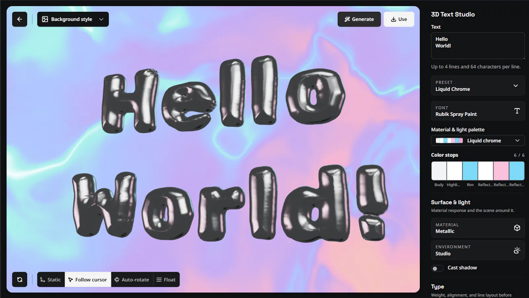Click the 'Type' section heading
This screenshot has height=298, width=529.
coord(437,287)
